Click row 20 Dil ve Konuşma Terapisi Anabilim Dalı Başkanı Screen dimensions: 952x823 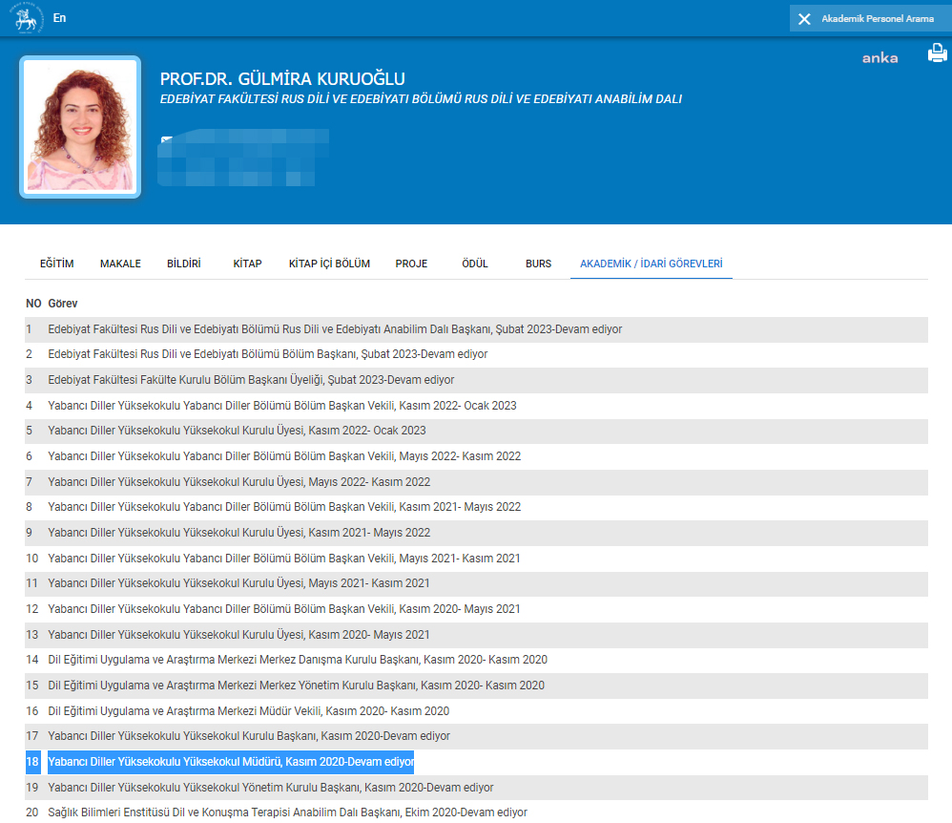tap(476, 812)
